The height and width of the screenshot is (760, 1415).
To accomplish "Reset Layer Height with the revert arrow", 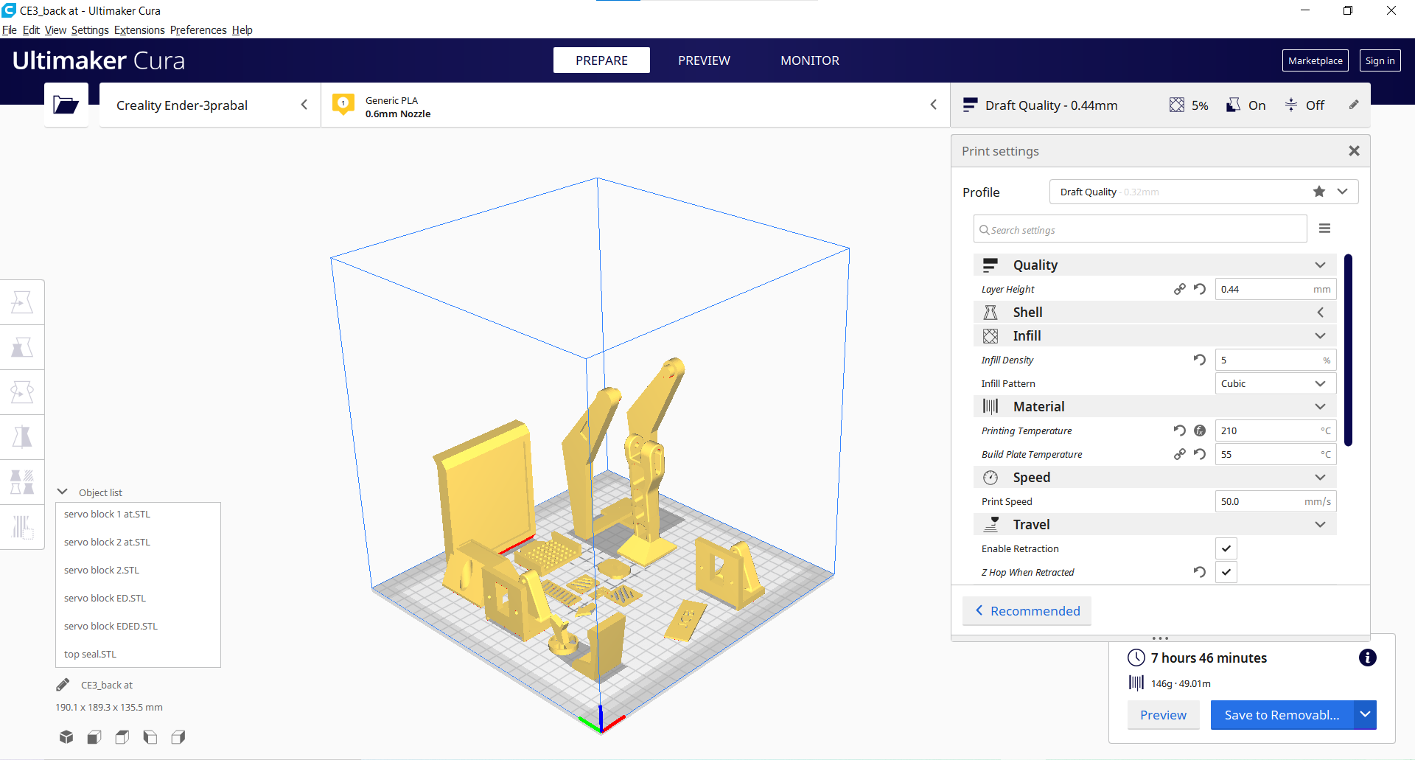I will pos(1200,289).
